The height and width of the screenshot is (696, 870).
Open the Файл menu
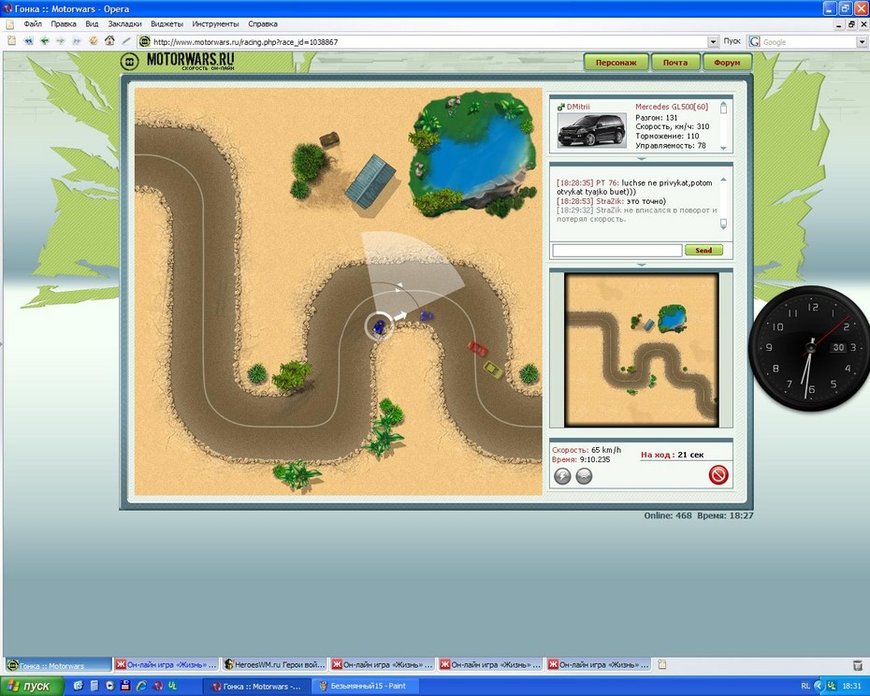pyautogui.click(x=33, y=24)
